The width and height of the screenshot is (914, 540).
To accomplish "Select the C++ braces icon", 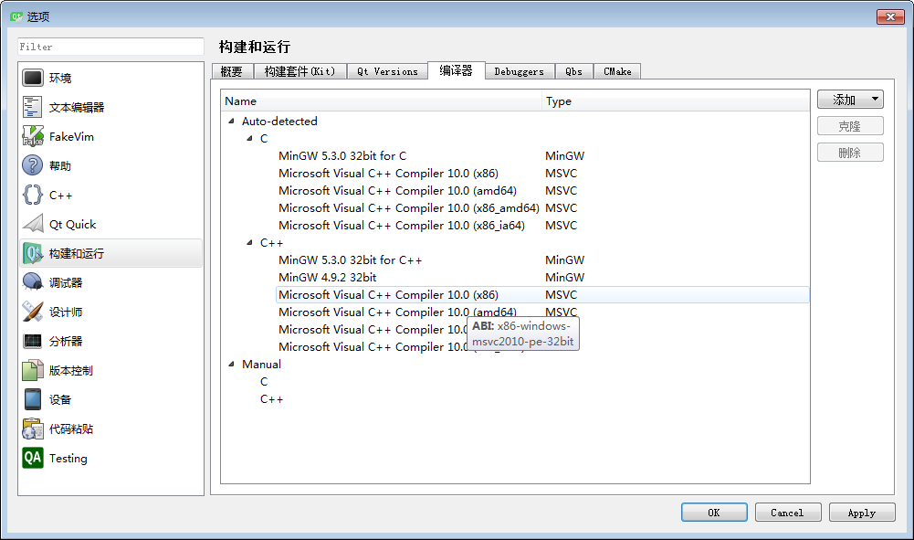I will (33, 195).
